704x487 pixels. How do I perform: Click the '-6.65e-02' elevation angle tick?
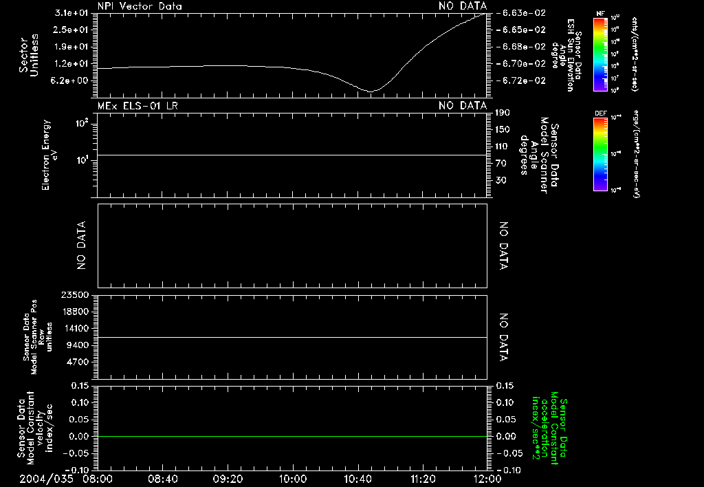click(x=521, y=30)
